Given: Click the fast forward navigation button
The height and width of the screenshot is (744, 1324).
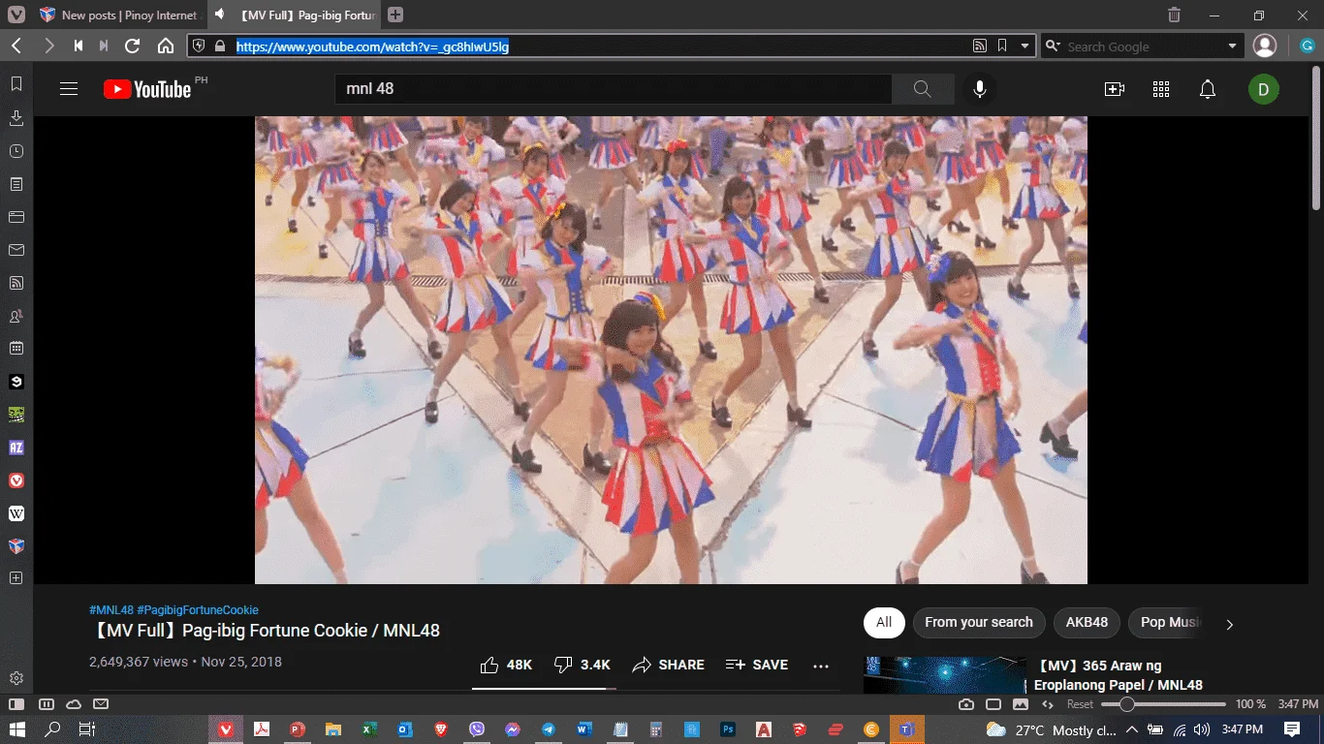Looking at the screenshot, I should (x=104, y=46).
